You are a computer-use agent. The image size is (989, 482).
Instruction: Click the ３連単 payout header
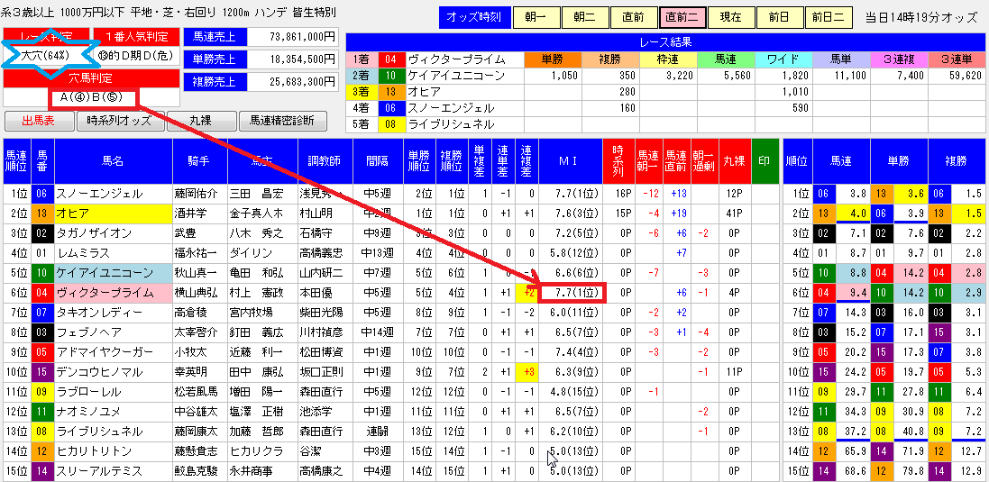pos(957,59)
